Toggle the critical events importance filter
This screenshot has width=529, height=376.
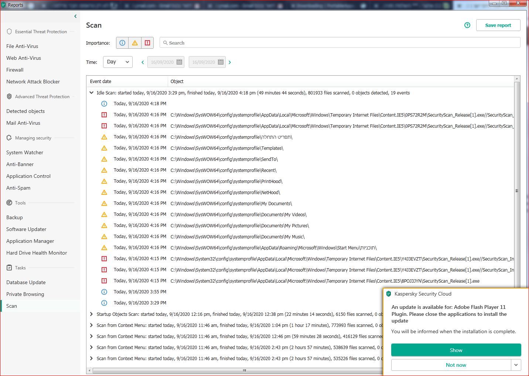pos(147,43)
